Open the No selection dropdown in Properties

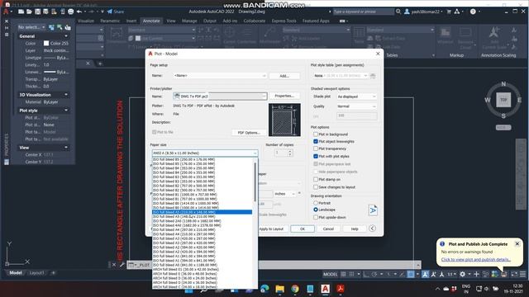(31, 27)
